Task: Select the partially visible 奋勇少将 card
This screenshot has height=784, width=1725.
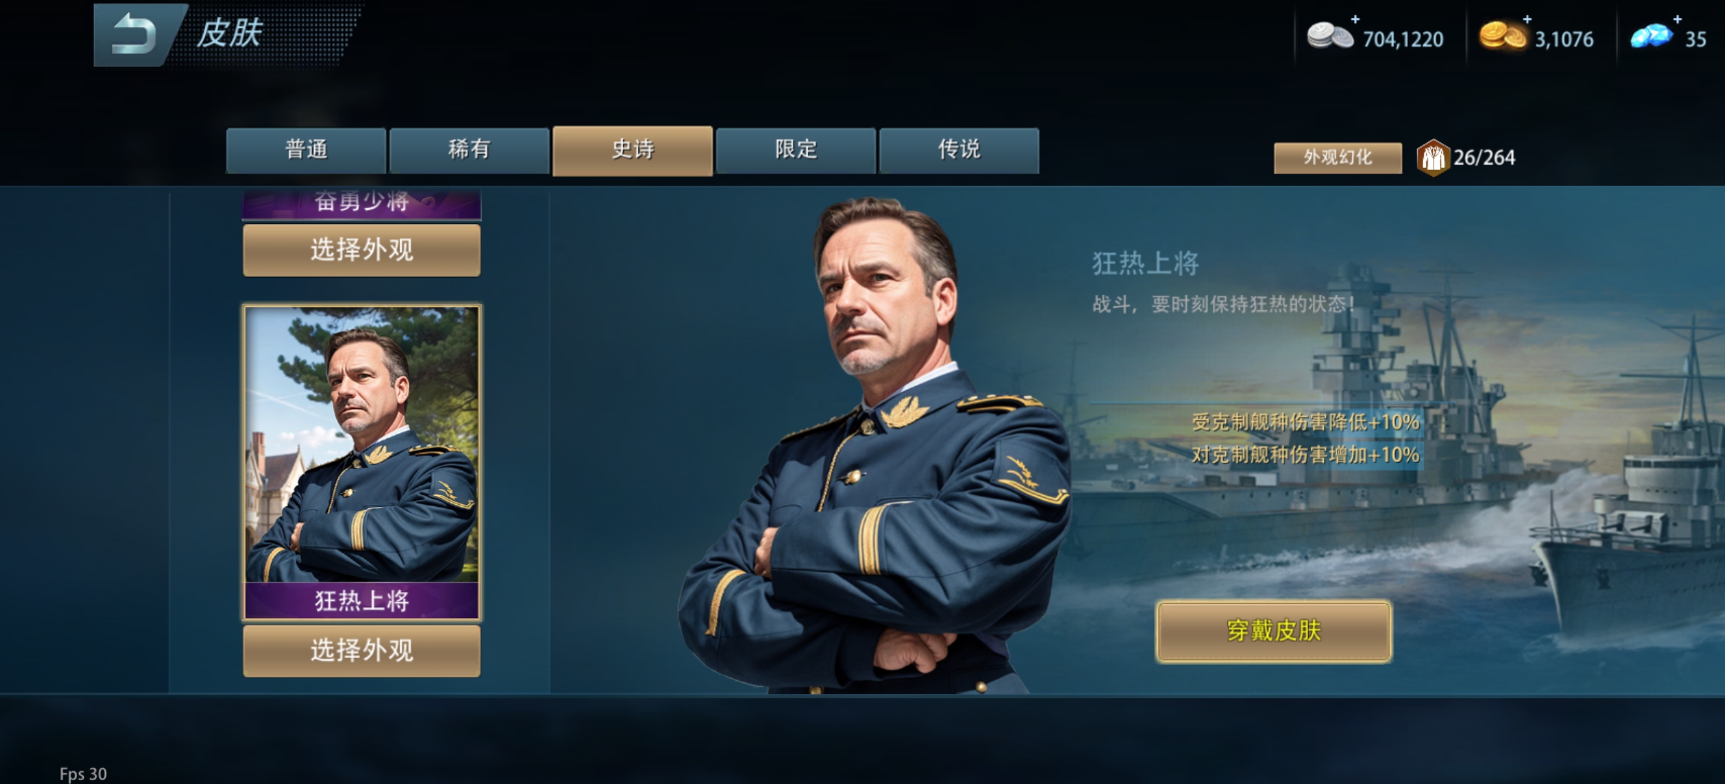Action: click(361, 204)
